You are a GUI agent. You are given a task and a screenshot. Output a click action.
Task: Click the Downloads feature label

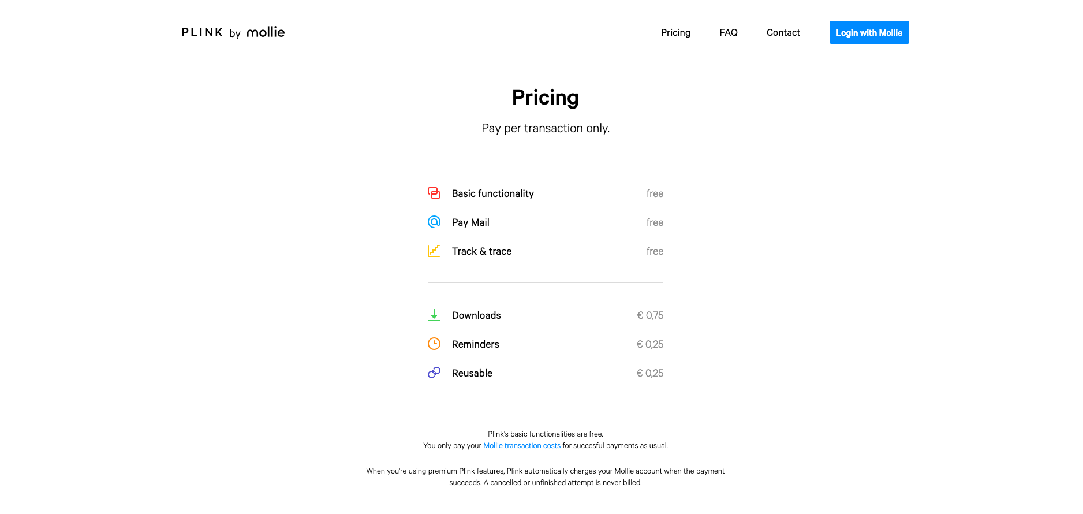pyautogui.click(x=476, y=315)
